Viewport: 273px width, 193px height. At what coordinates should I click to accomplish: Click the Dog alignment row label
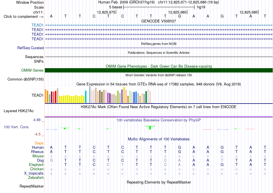tap(40, 160)
